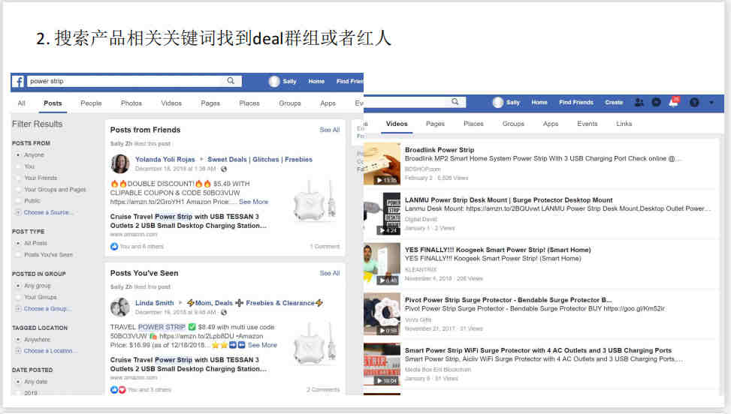Open Videos tab in right window
The height and width of the screenshot is (414, 731).
397,124
